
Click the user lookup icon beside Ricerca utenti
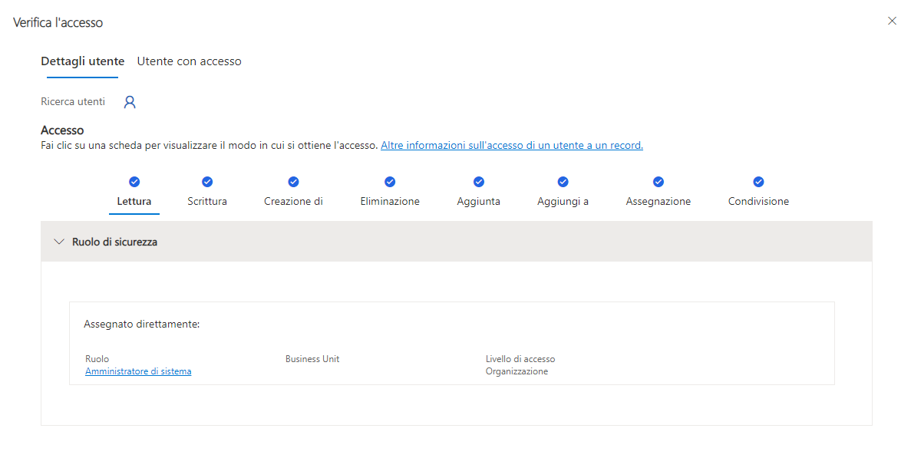pyautogui.click(x=130, y=102)
